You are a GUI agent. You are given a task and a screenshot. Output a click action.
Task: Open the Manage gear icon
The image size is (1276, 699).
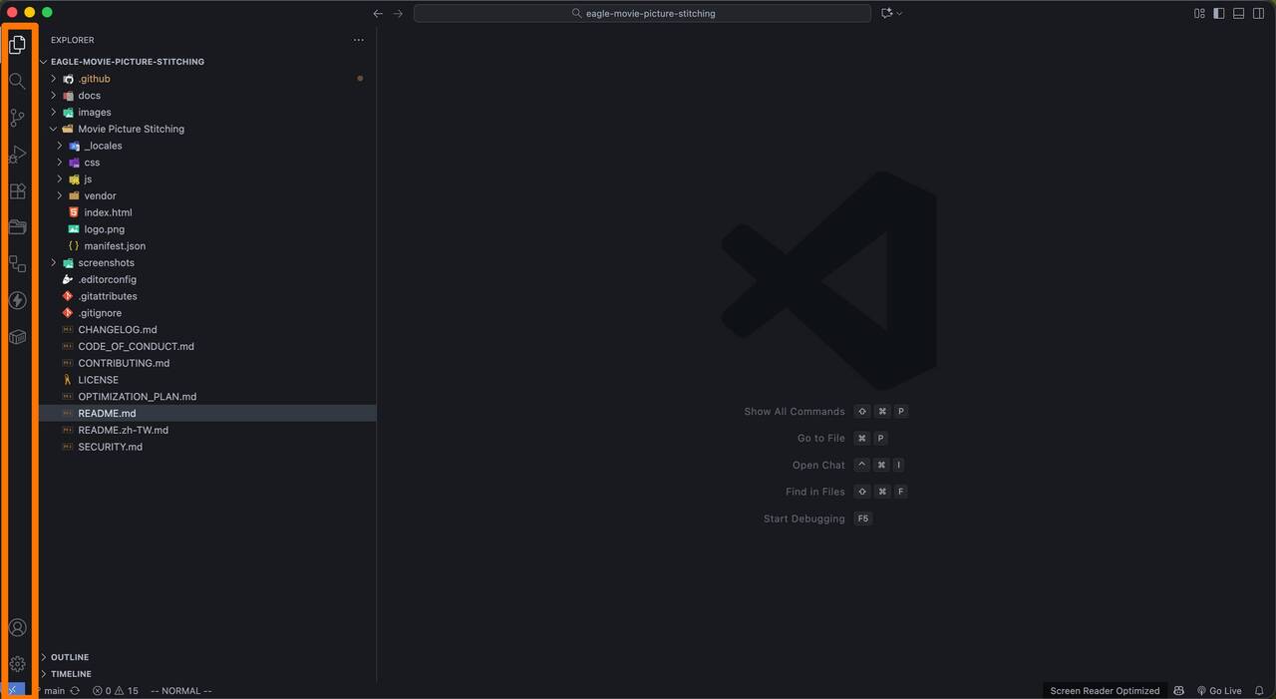click(x=17, y=664)
